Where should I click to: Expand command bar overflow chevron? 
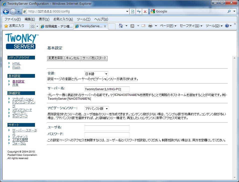tap(235, 24)
